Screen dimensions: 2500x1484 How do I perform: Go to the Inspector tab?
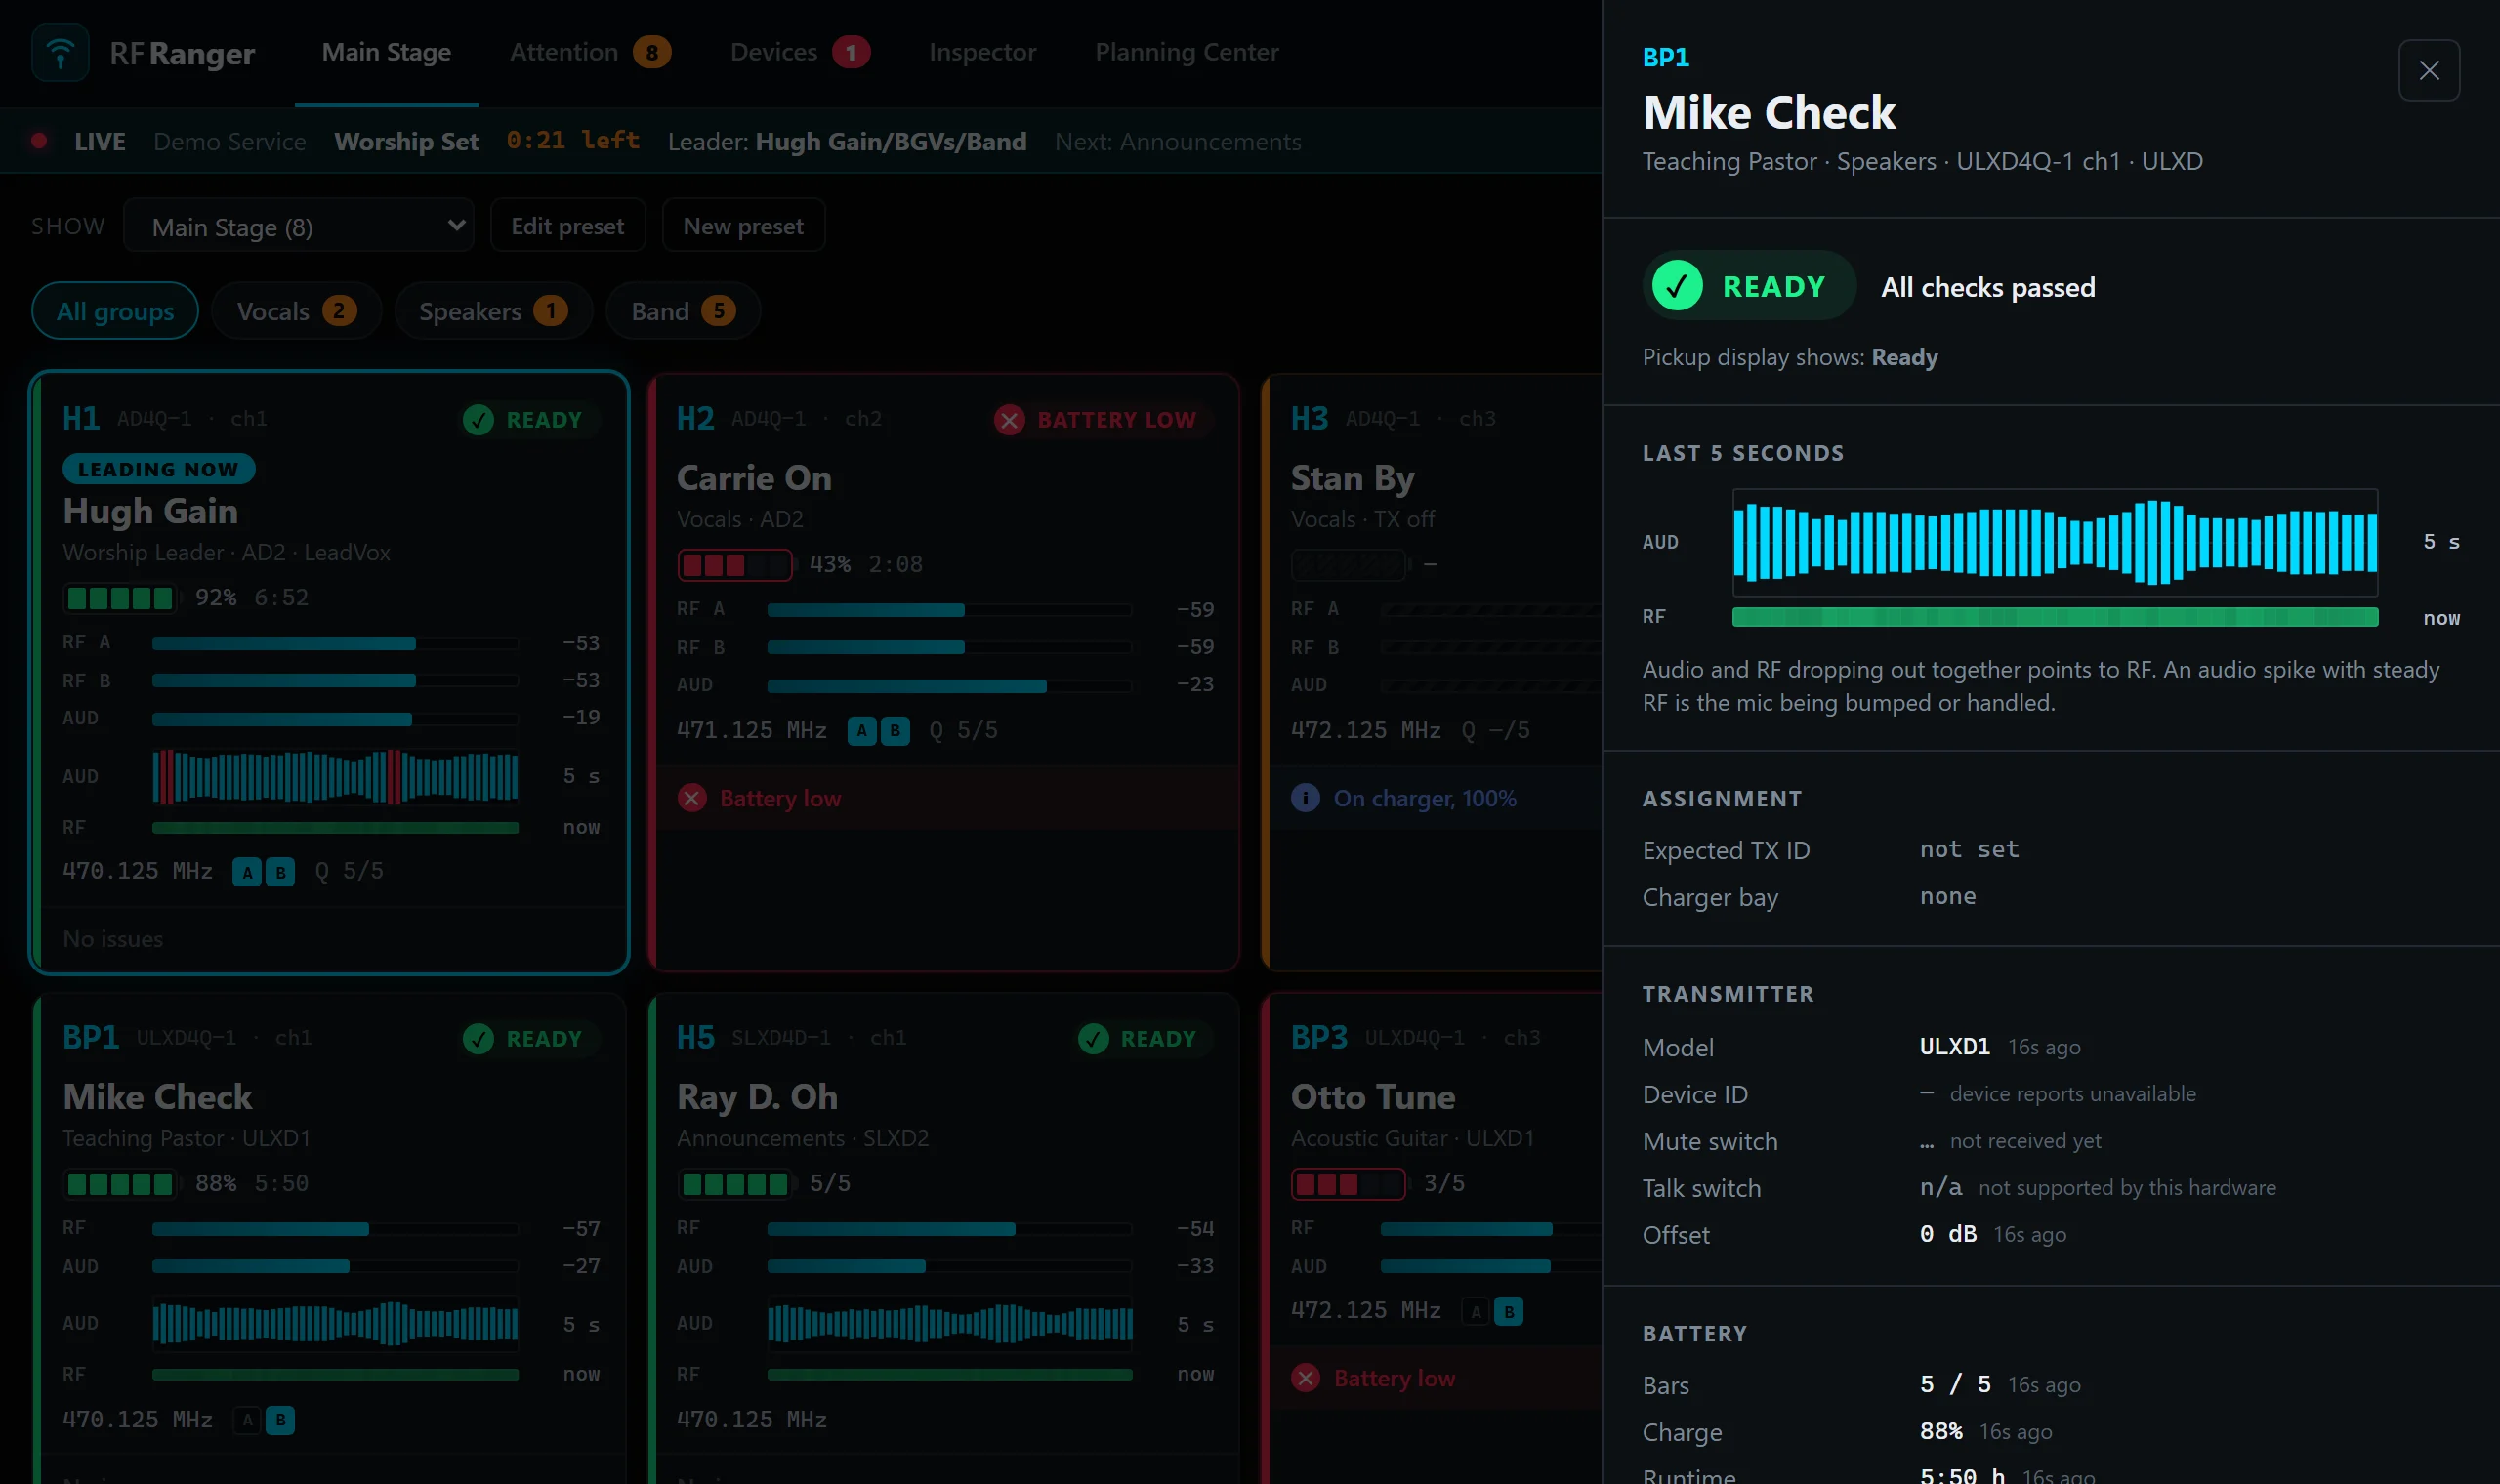click(982, 52)
